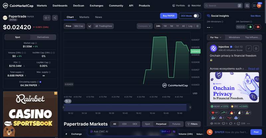Expand Total supply details chevron

click(x=26, y=76)
